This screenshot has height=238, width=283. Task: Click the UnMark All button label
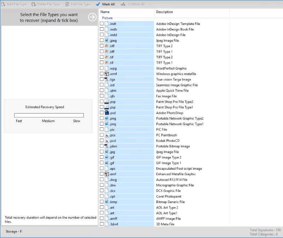(137, 4)
